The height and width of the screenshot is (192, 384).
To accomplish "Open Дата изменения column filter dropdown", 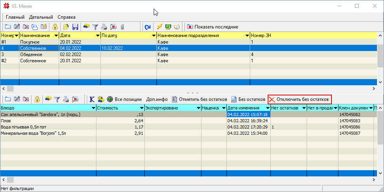I will [268, 108].
